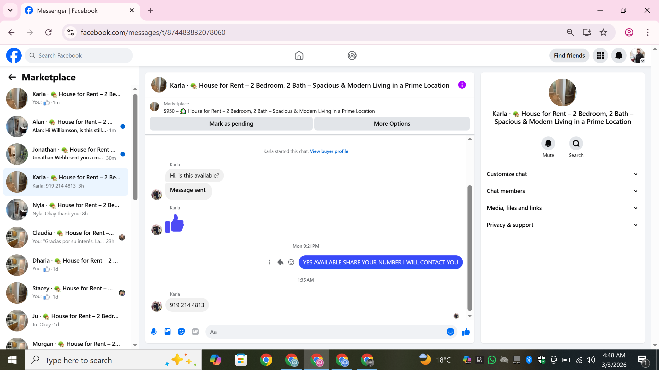Click the More Options button

[x=392, y=124]
